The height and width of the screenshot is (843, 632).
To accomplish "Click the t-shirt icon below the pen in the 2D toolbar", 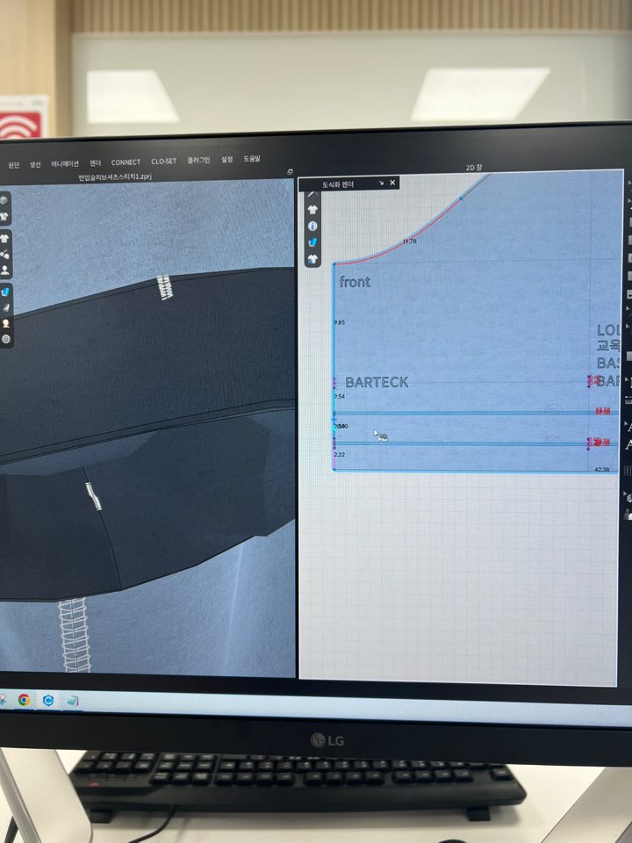I will coord(313,210).
